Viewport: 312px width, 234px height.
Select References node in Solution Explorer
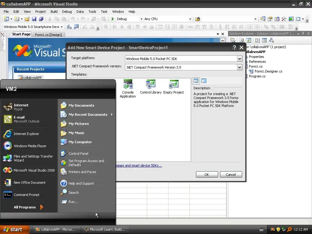point(257,62)
